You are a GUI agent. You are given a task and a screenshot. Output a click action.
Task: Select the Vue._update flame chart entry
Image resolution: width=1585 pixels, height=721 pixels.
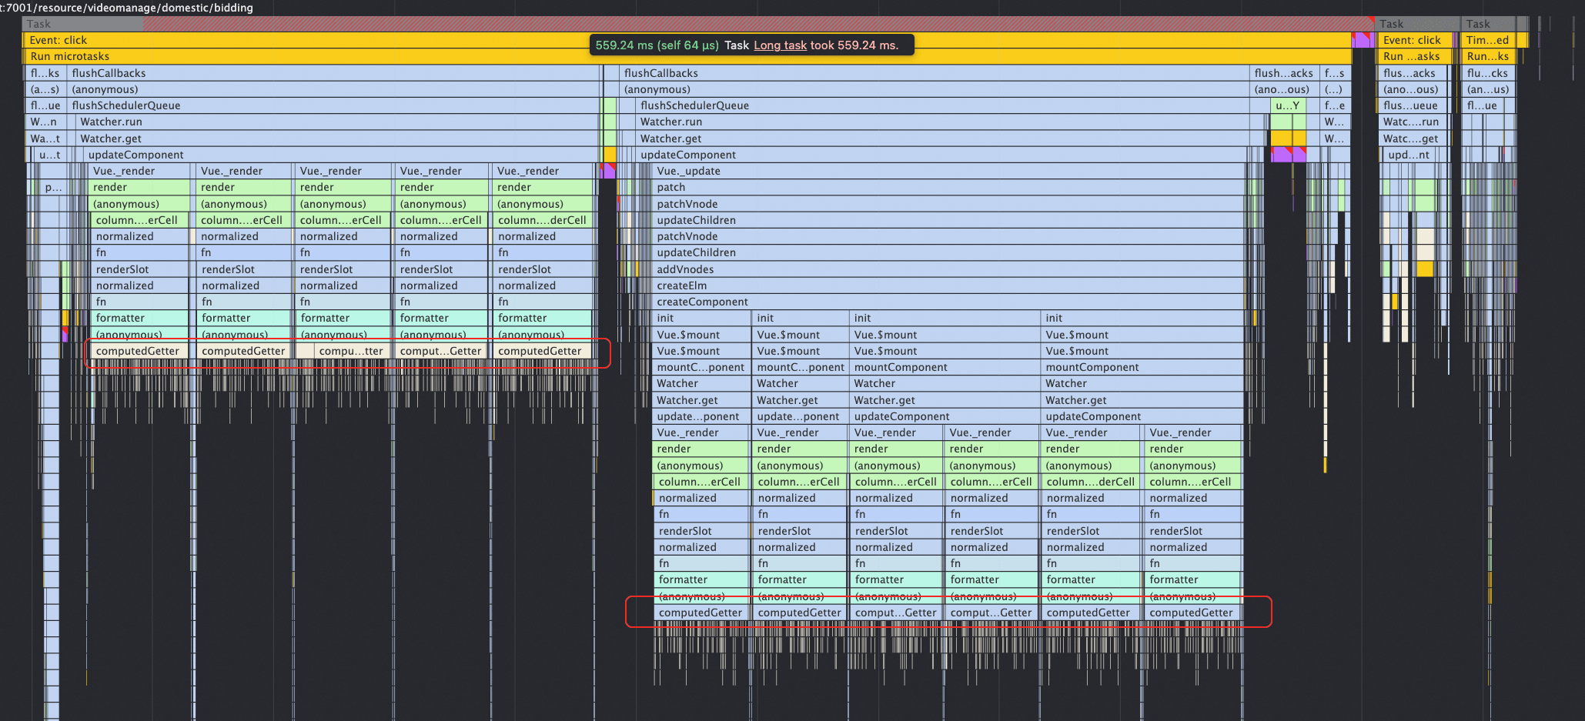pos(948,171)
